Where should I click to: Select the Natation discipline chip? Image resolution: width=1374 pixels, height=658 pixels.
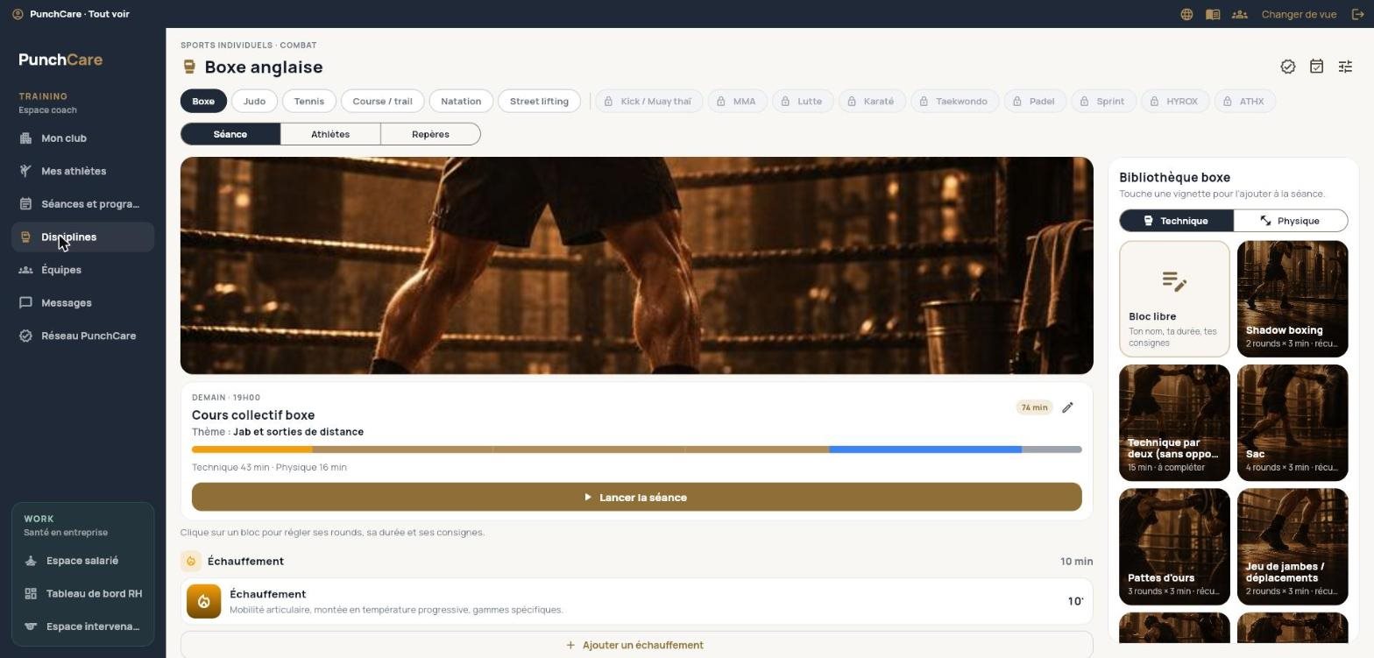click(461, 102)
